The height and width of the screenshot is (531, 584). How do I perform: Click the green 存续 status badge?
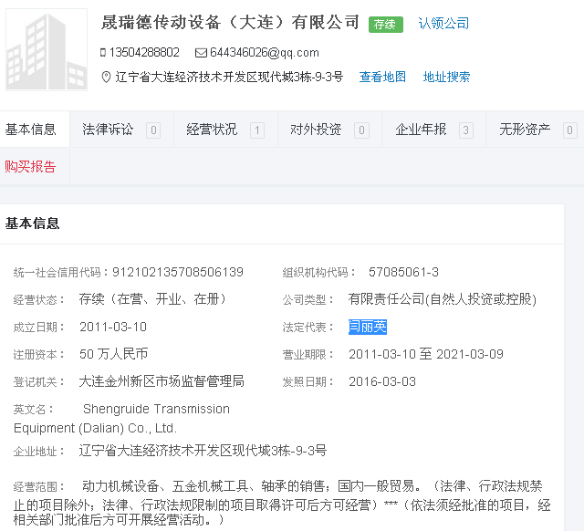tap(385, 25)
